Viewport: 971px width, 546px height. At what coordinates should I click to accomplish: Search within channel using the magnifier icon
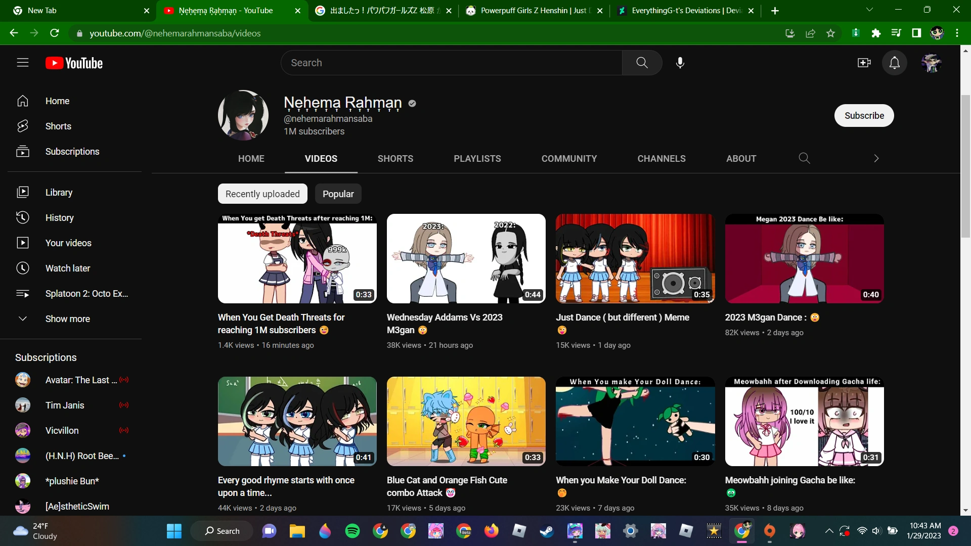tap(804, 158)
